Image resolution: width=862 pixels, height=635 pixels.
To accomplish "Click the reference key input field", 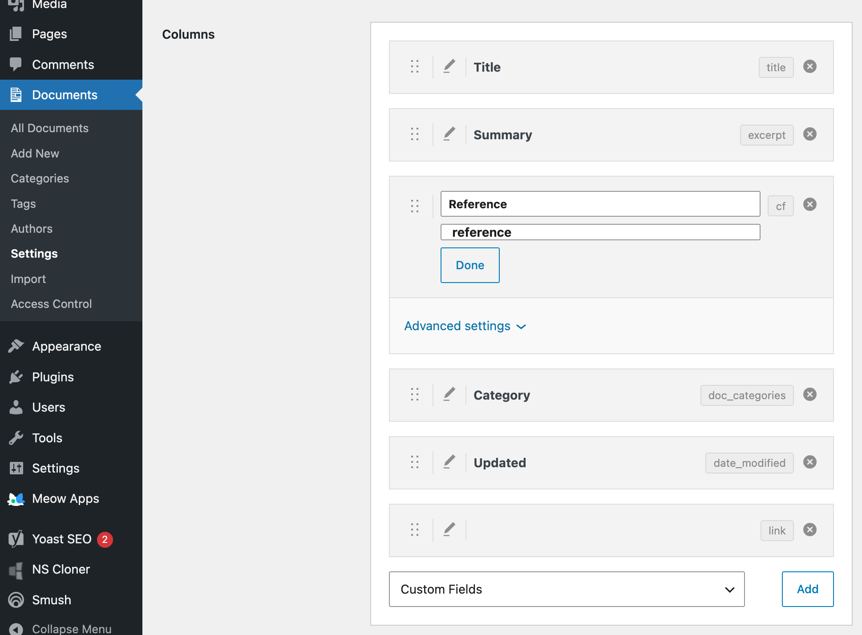I will coord(600,232).
